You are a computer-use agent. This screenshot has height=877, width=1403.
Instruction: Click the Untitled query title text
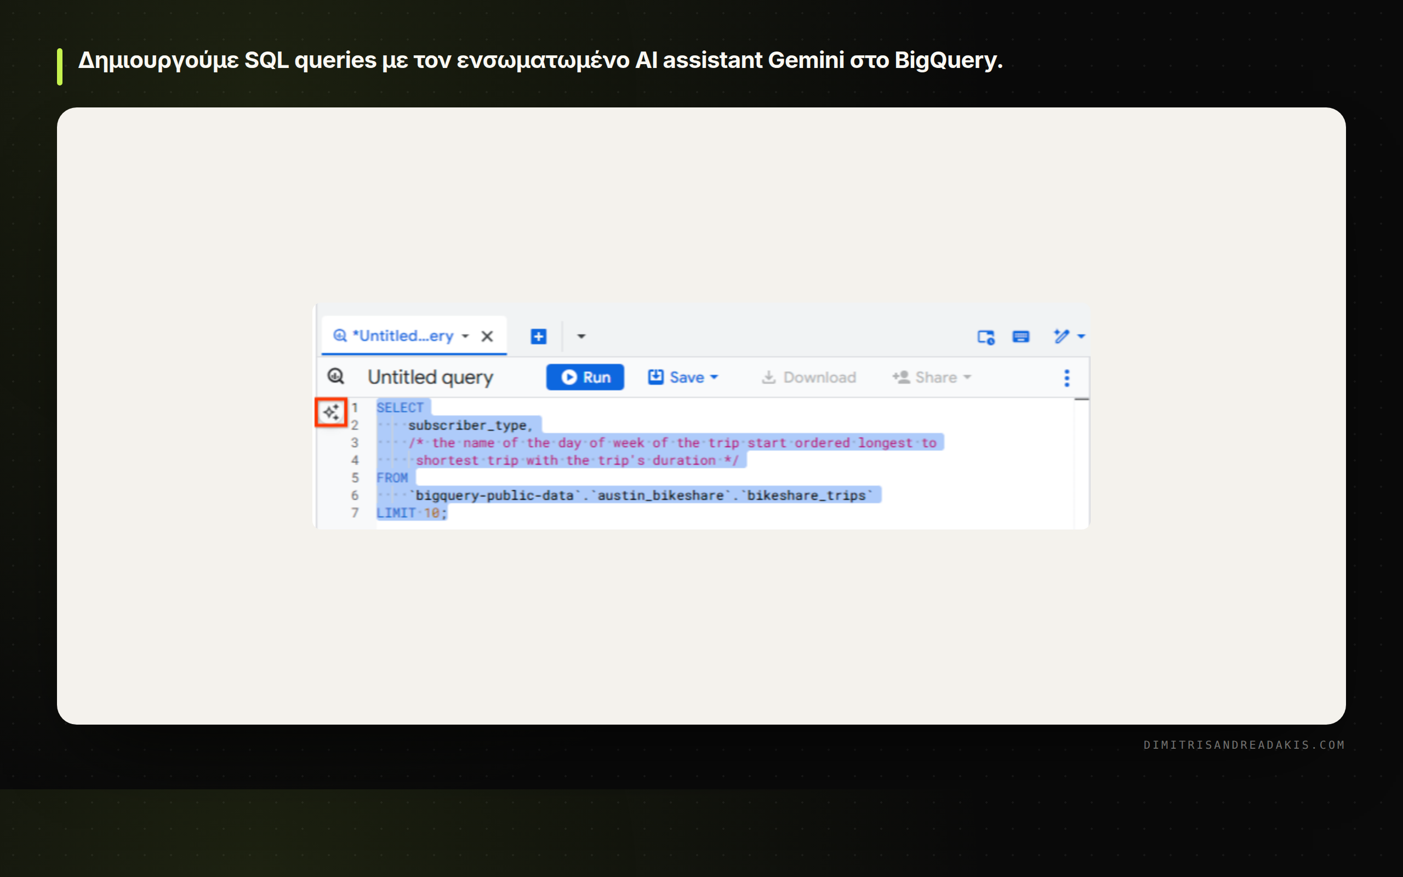430,377
